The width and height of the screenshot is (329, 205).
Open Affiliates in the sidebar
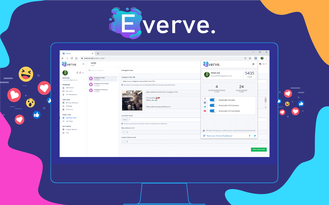point(69,106)
